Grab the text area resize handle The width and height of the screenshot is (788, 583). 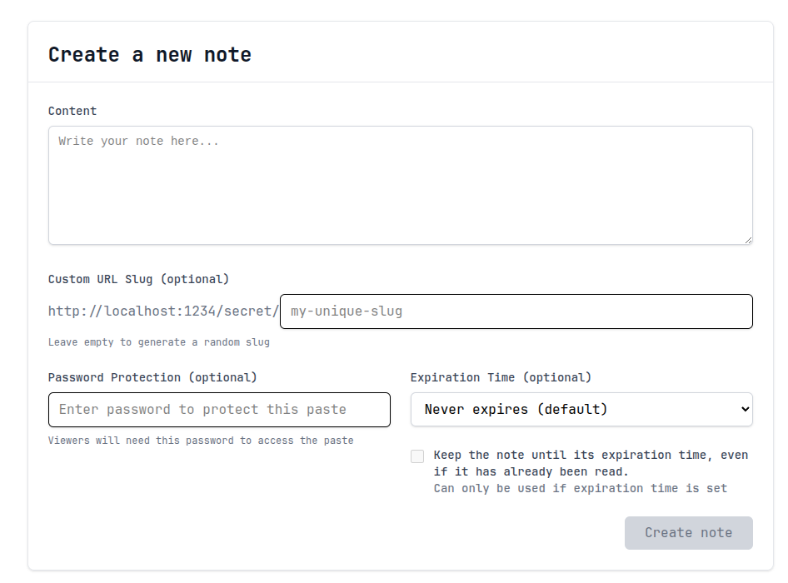coord(747,239)
